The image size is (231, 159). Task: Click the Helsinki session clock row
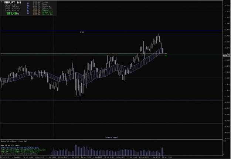click(x=42, y=8)
